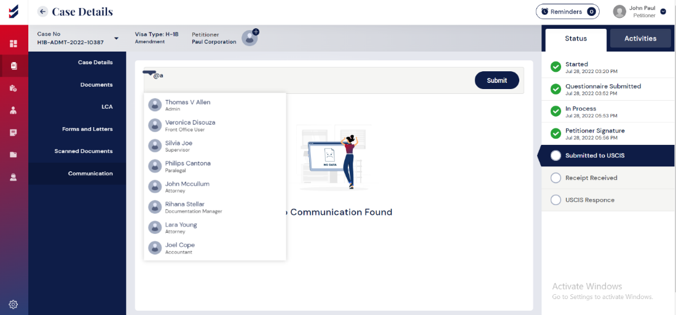Open the folder icon in the sidebar
Viewport: 676px width, 315px height.
coord(14,154)
